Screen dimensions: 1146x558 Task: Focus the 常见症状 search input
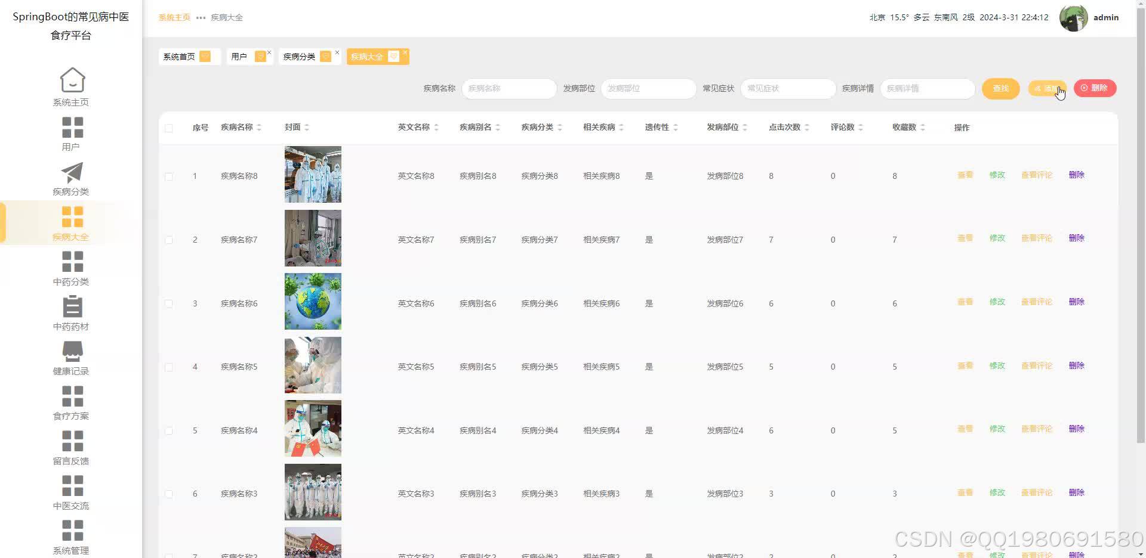pos(788,88)
